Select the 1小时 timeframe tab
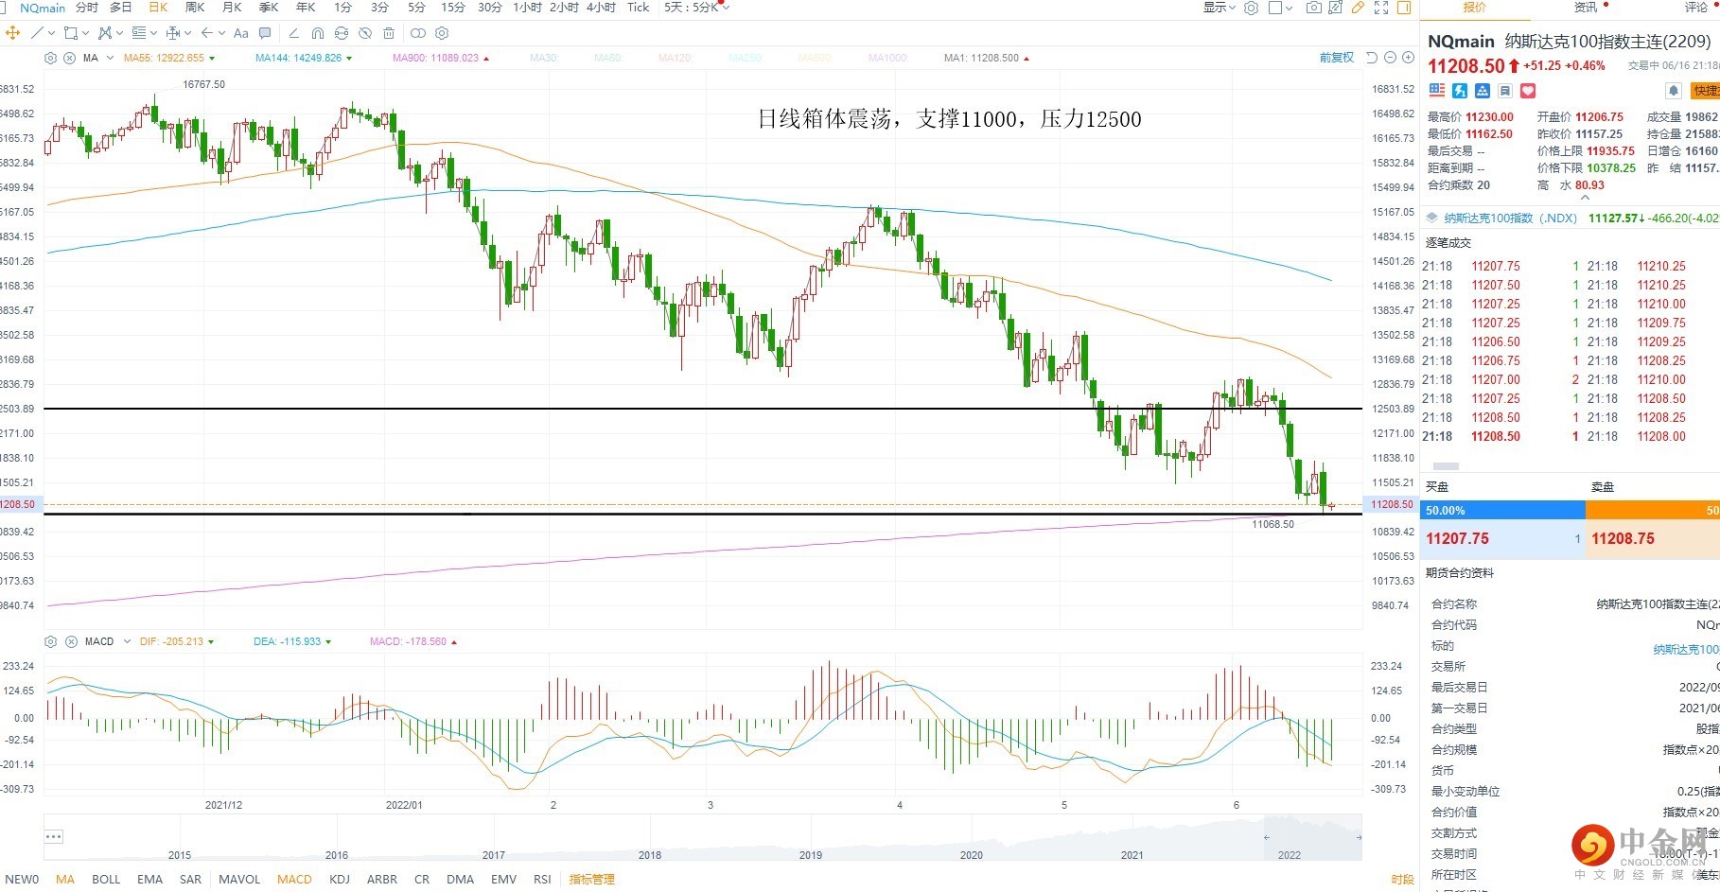 pos(527,8)
